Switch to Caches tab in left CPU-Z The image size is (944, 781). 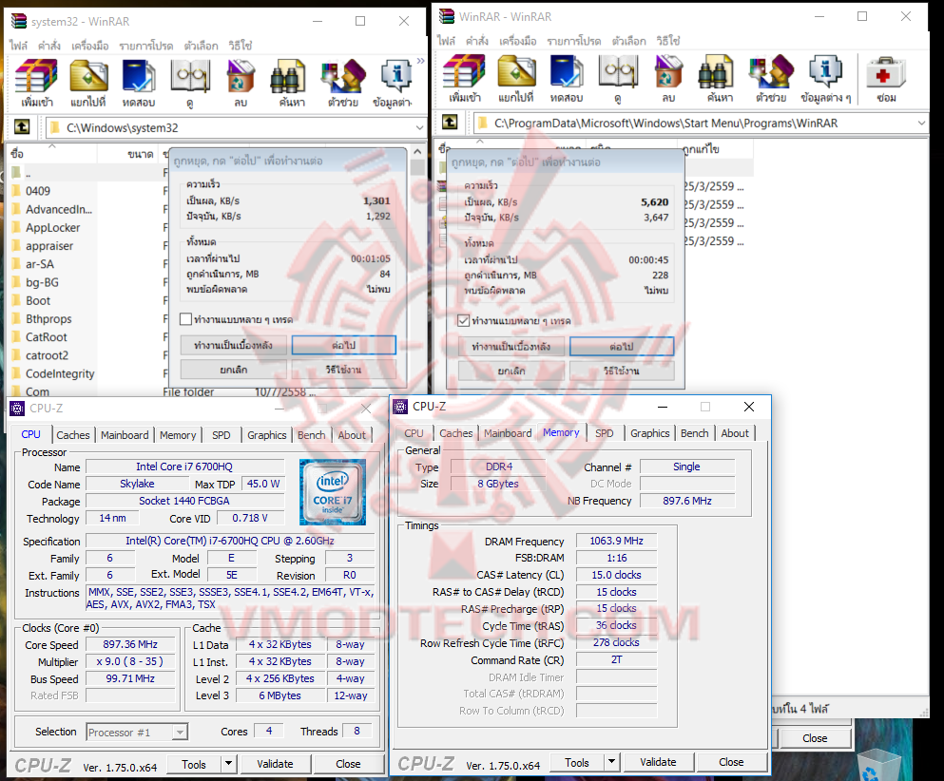[73, 435]
